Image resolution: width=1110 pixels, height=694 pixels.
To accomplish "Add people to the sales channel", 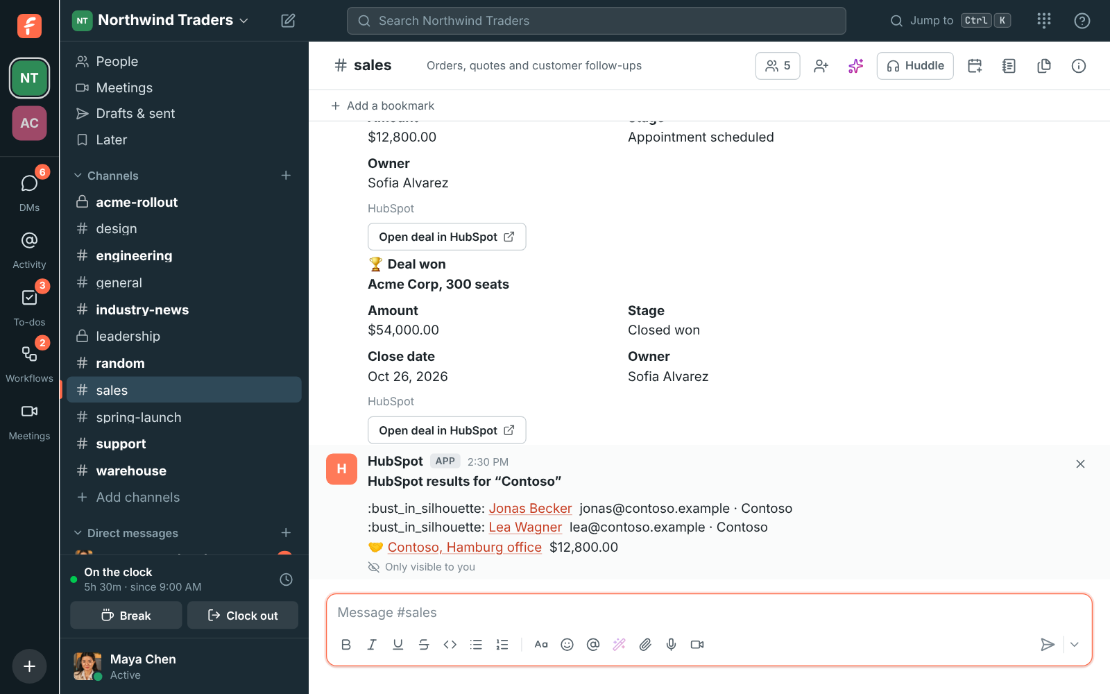I will point(821,66).
